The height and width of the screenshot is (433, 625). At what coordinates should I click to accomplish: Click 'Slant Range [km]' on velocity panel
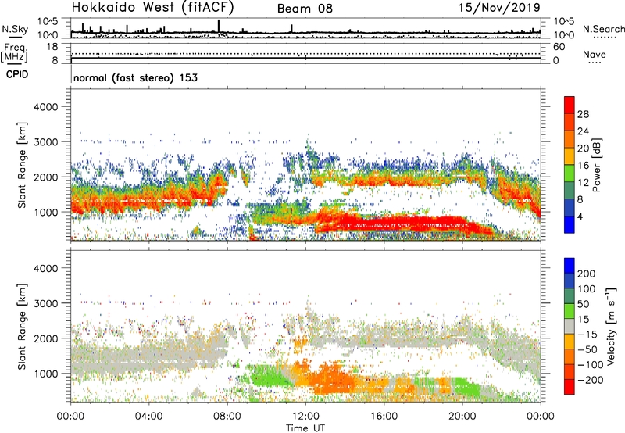(x=22, y=327)
